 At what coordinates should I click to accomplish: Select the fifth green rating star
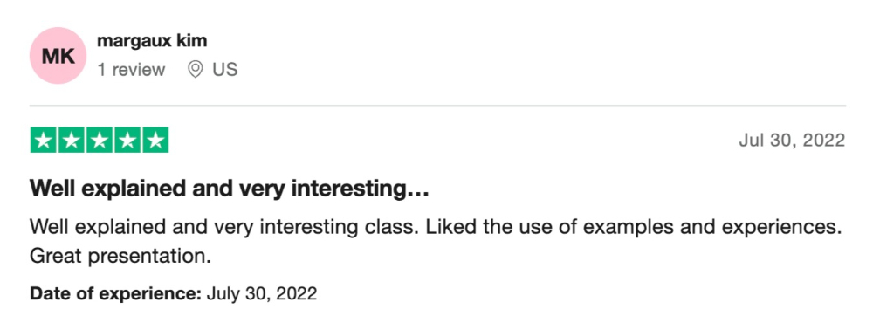pos(155,141)
